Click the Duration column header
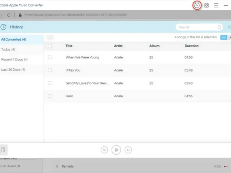 pos(191,46)
